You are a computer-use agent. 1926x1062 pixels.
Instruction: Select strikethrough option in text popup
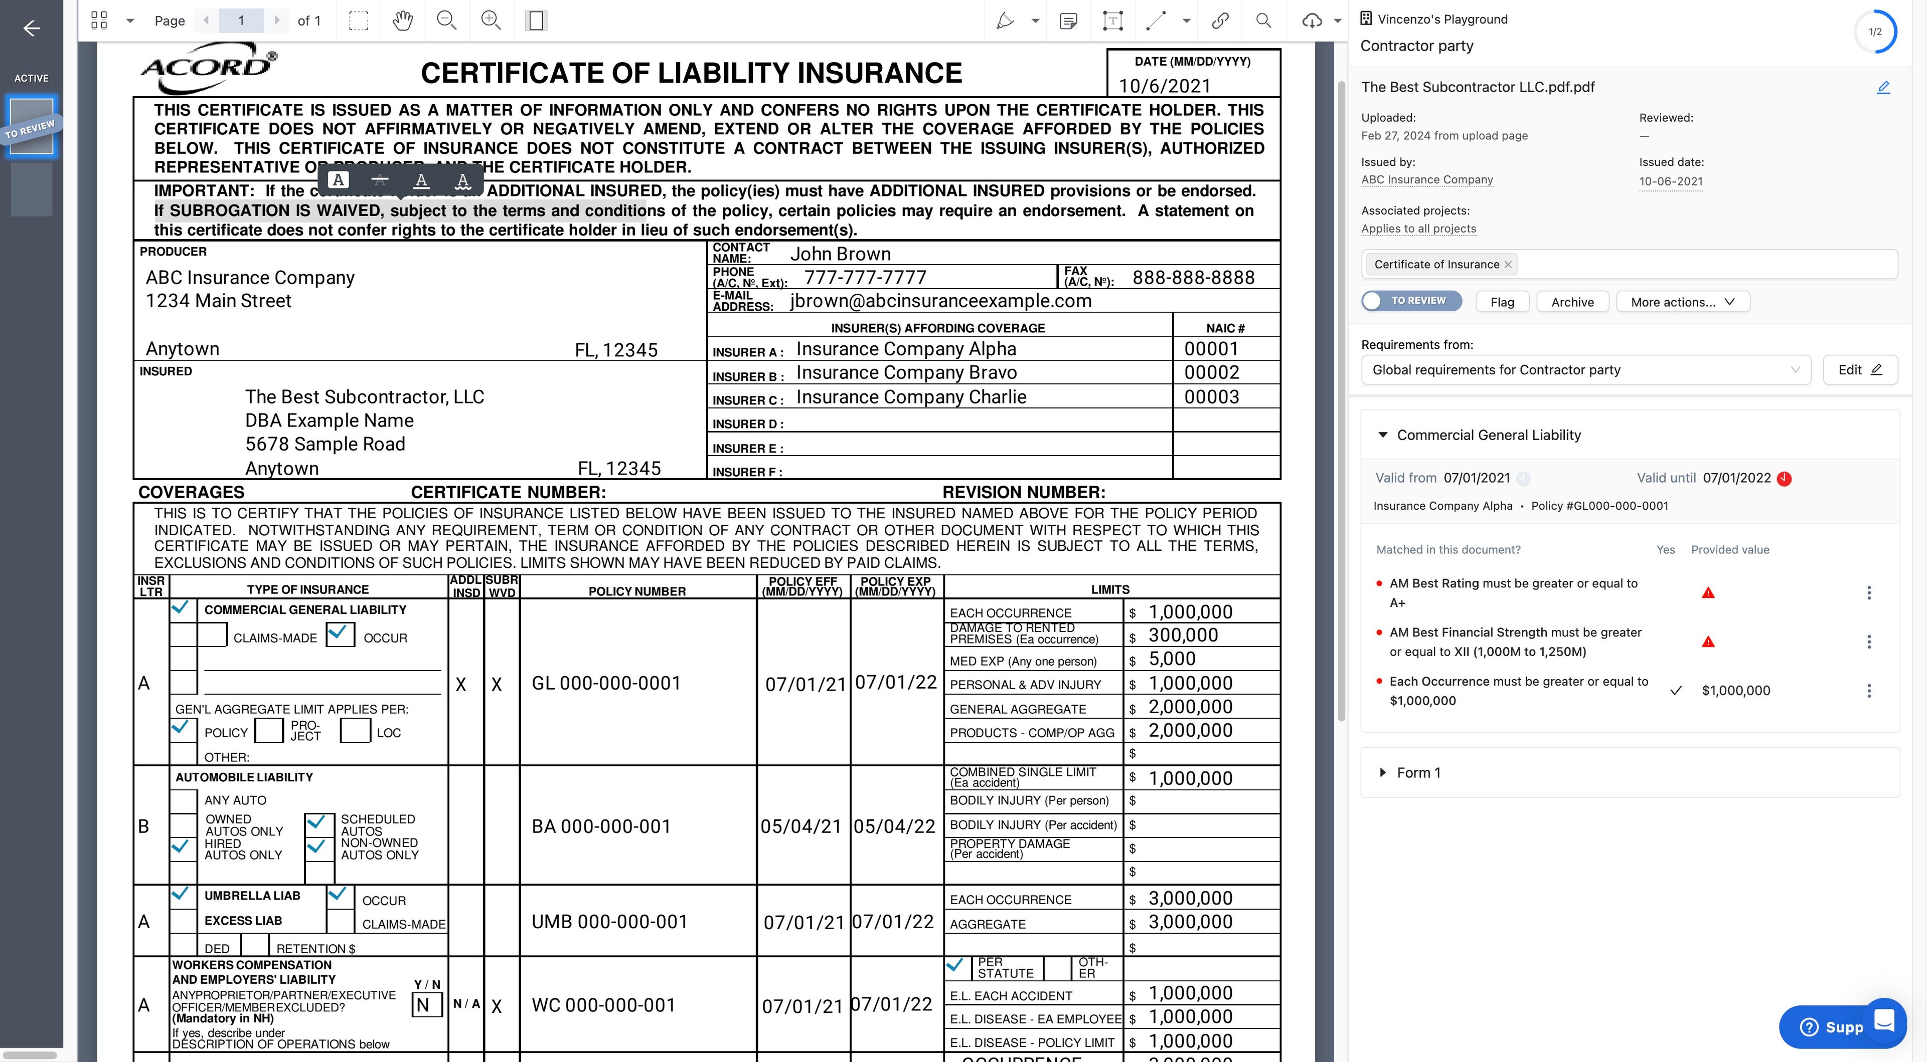coord(380,180)
